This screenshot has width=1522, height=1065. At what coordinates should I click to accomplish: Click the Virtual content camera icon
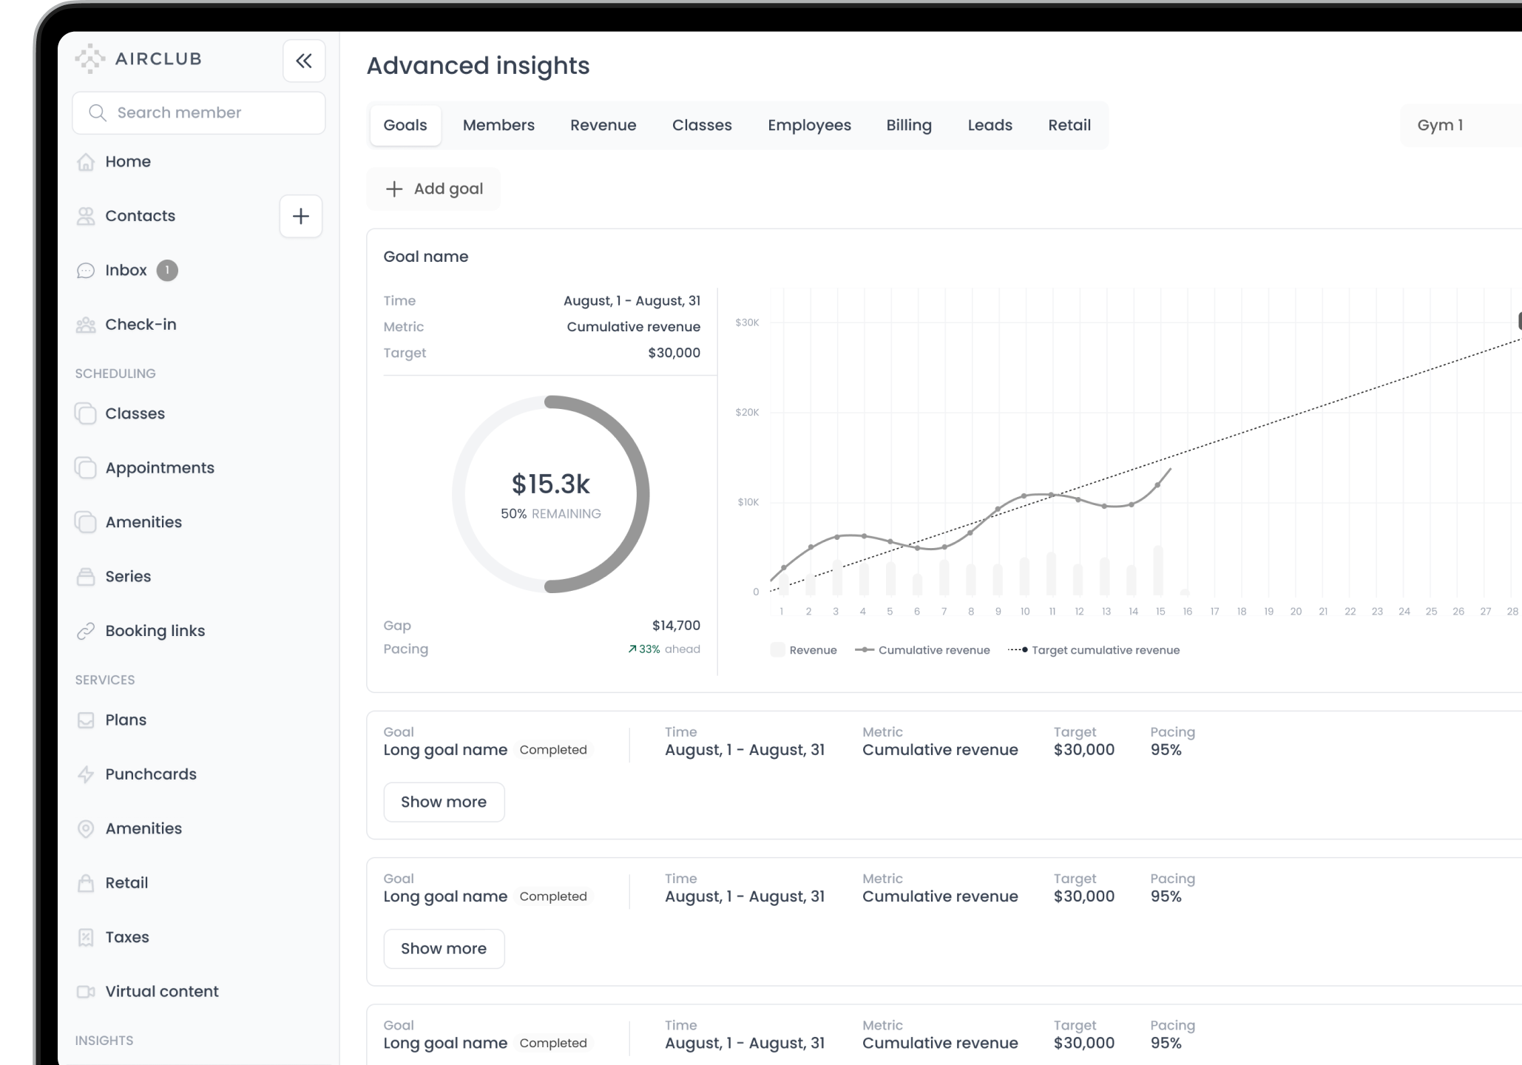(x=86, y=992)
